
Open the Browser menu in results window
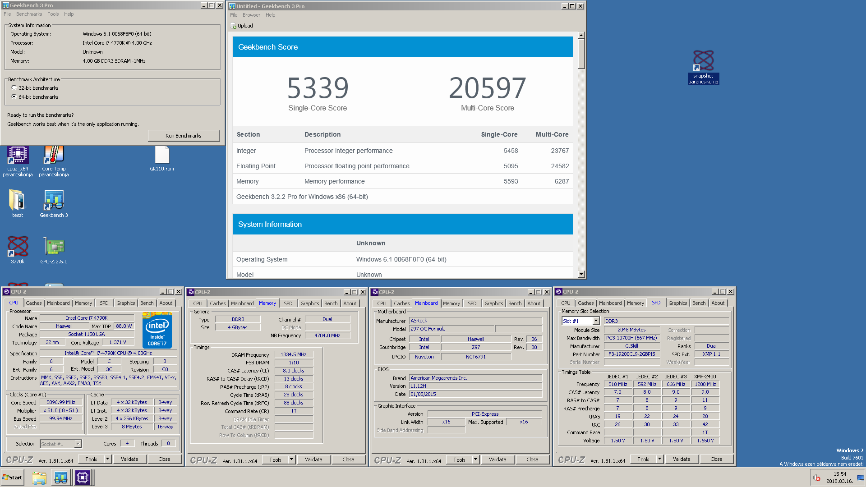point(251,15)
